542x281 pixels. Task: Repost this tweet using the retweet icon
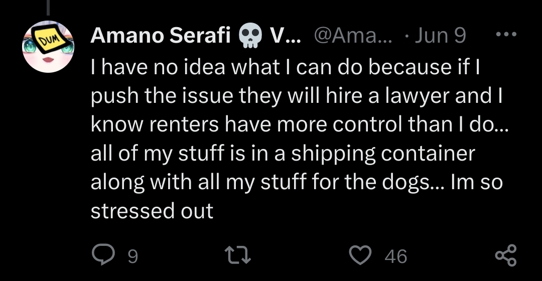click(238, 255)
